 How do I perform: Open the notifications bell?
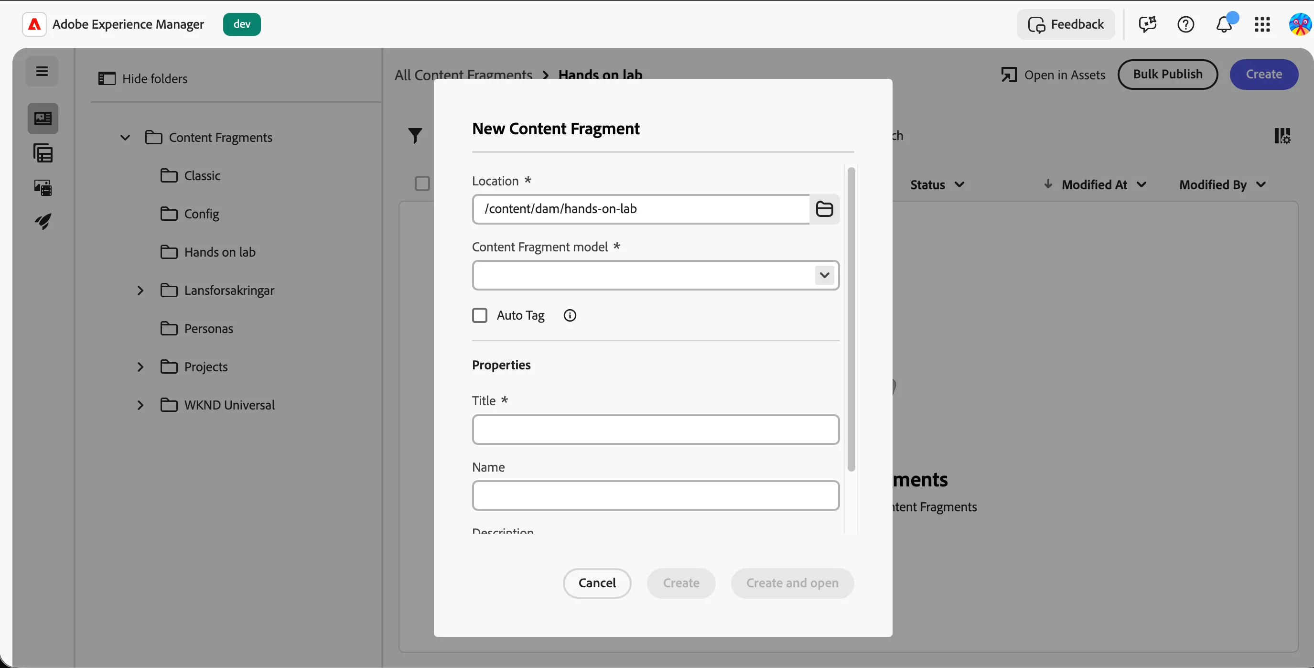point(1225,24)
